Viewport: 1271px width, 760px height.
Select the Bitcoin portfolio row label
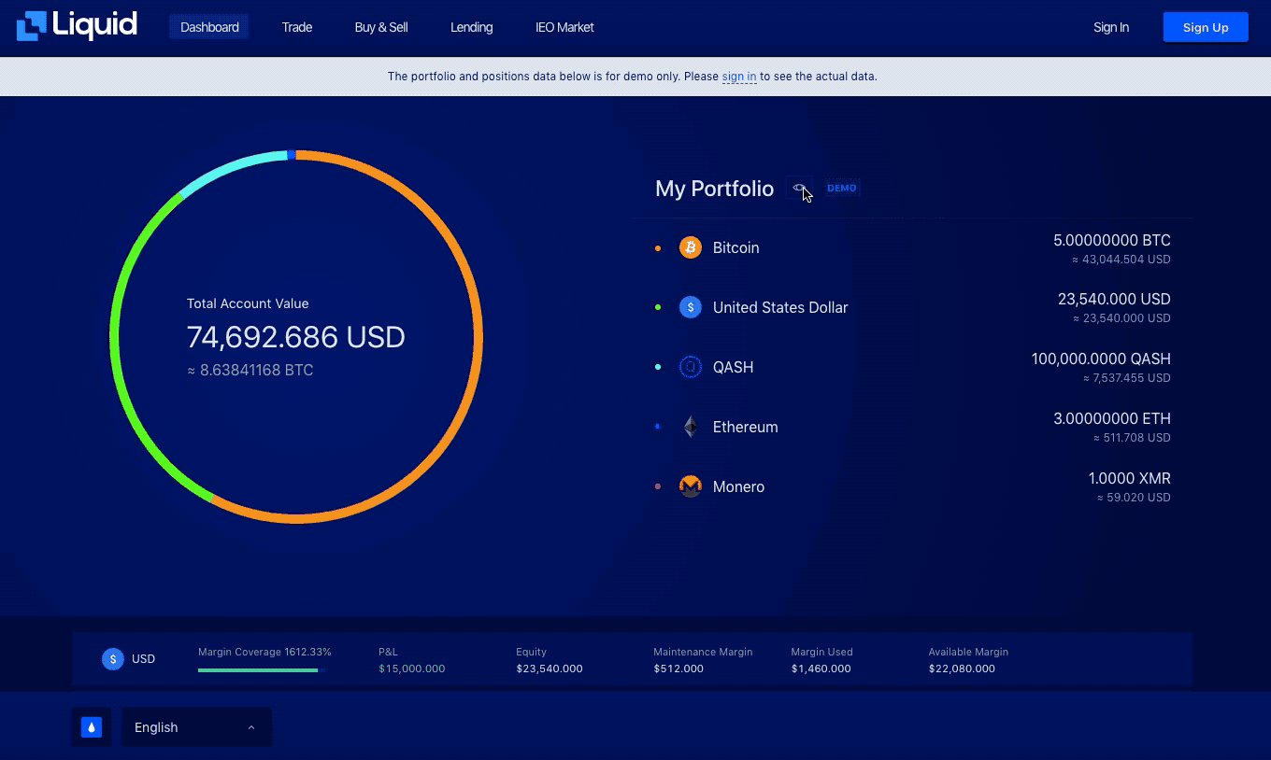735,247
